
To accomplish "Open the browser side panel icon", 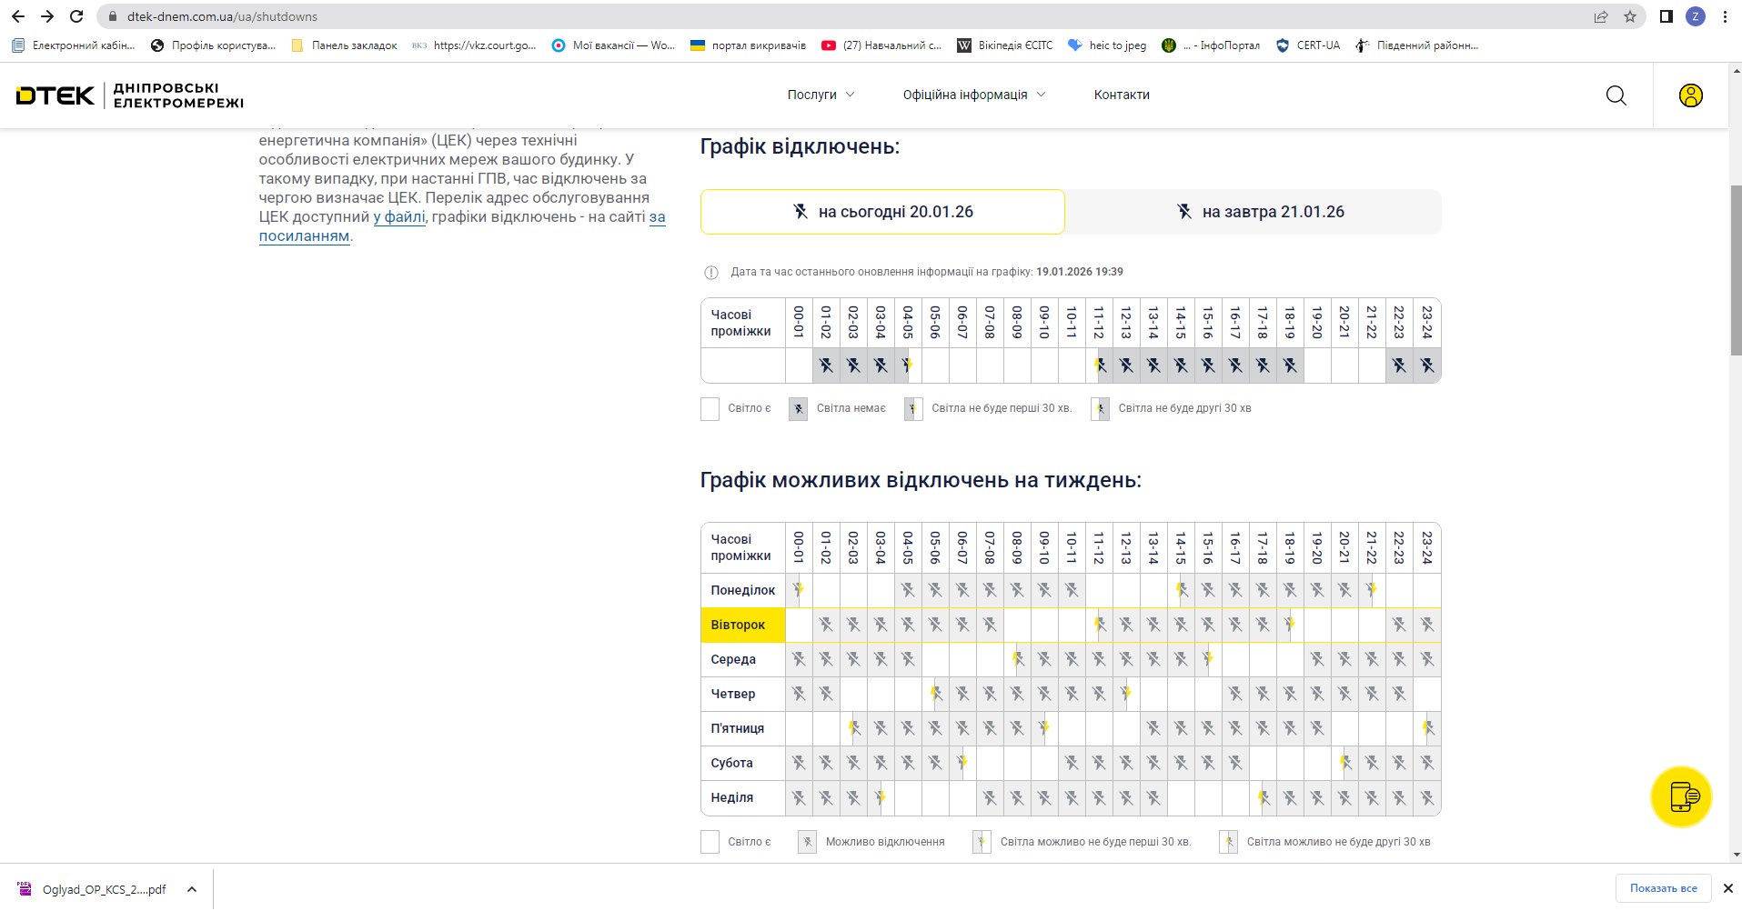I will click(x=1666, y=16).
